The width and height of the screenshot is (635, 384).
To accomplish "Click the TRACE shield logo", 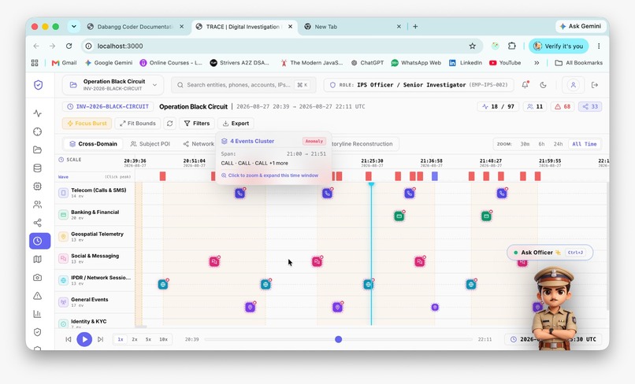I will pyautogui.click(x=39, y=85).
